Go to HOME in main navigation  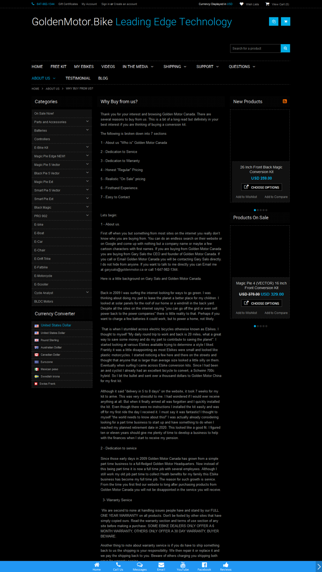pos(37,67)
